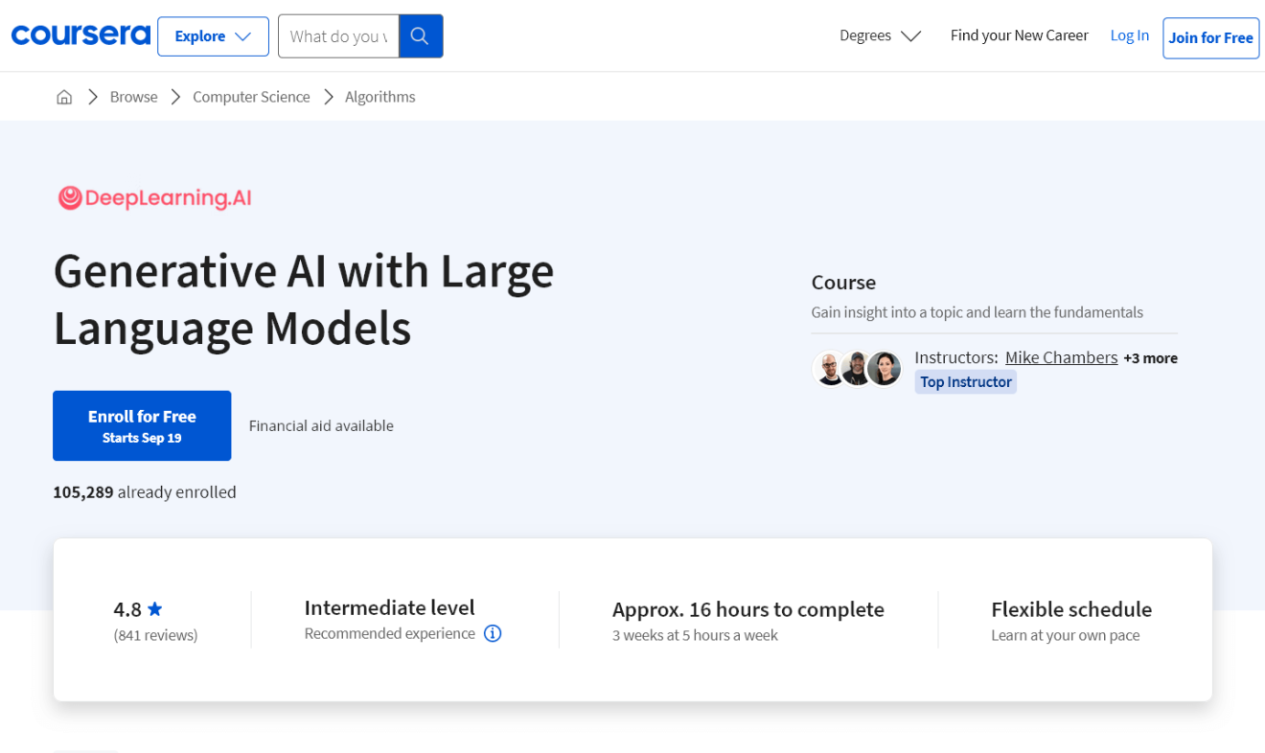Click the blue search magnifier icon
1265x753 pixels.
420,35
